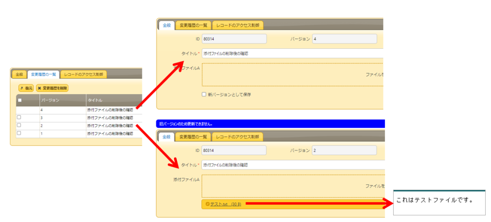Click the 旧バージョンのため更新できません message bar
This screenshot has width=491, height=222.
pyautogui.click(x=270, y=124)
